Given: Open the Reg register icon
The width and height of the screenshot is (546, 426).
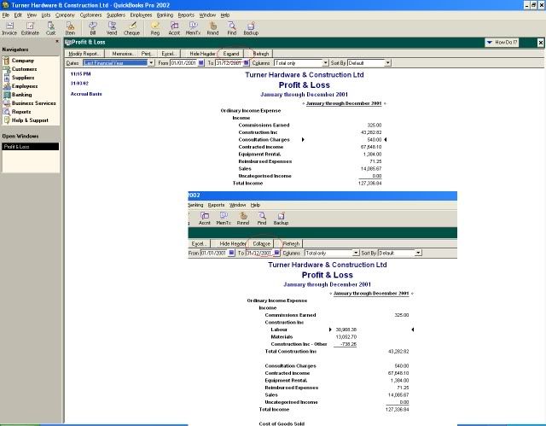Looking at the screenshot, I should point(155,28).
